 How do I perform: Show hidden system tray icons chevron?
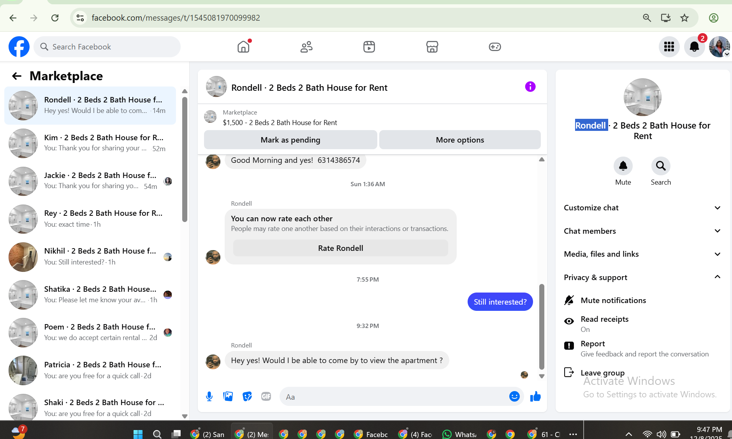click(628, 434)
